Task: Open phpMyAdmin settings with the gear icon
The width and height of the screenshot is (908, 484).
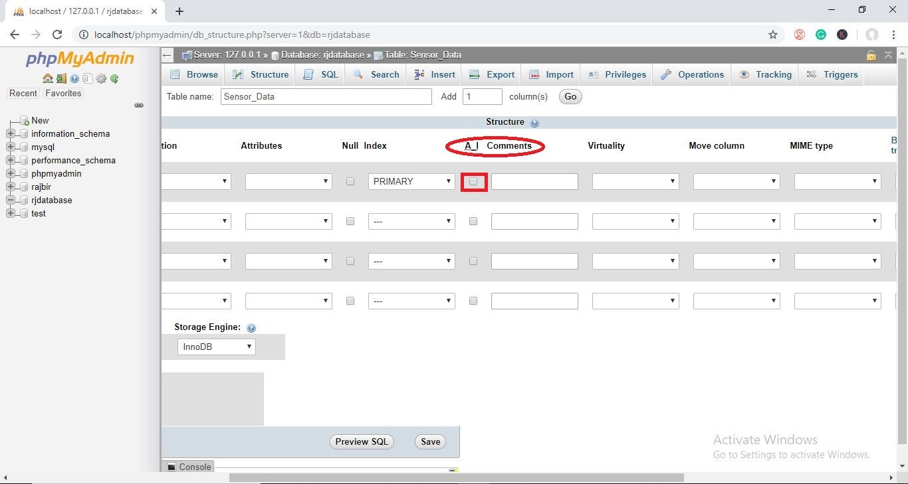Action: [x=101, y=78]
